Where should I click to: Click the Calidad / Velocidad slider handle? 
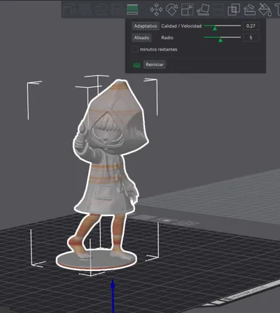pos(215,29)
